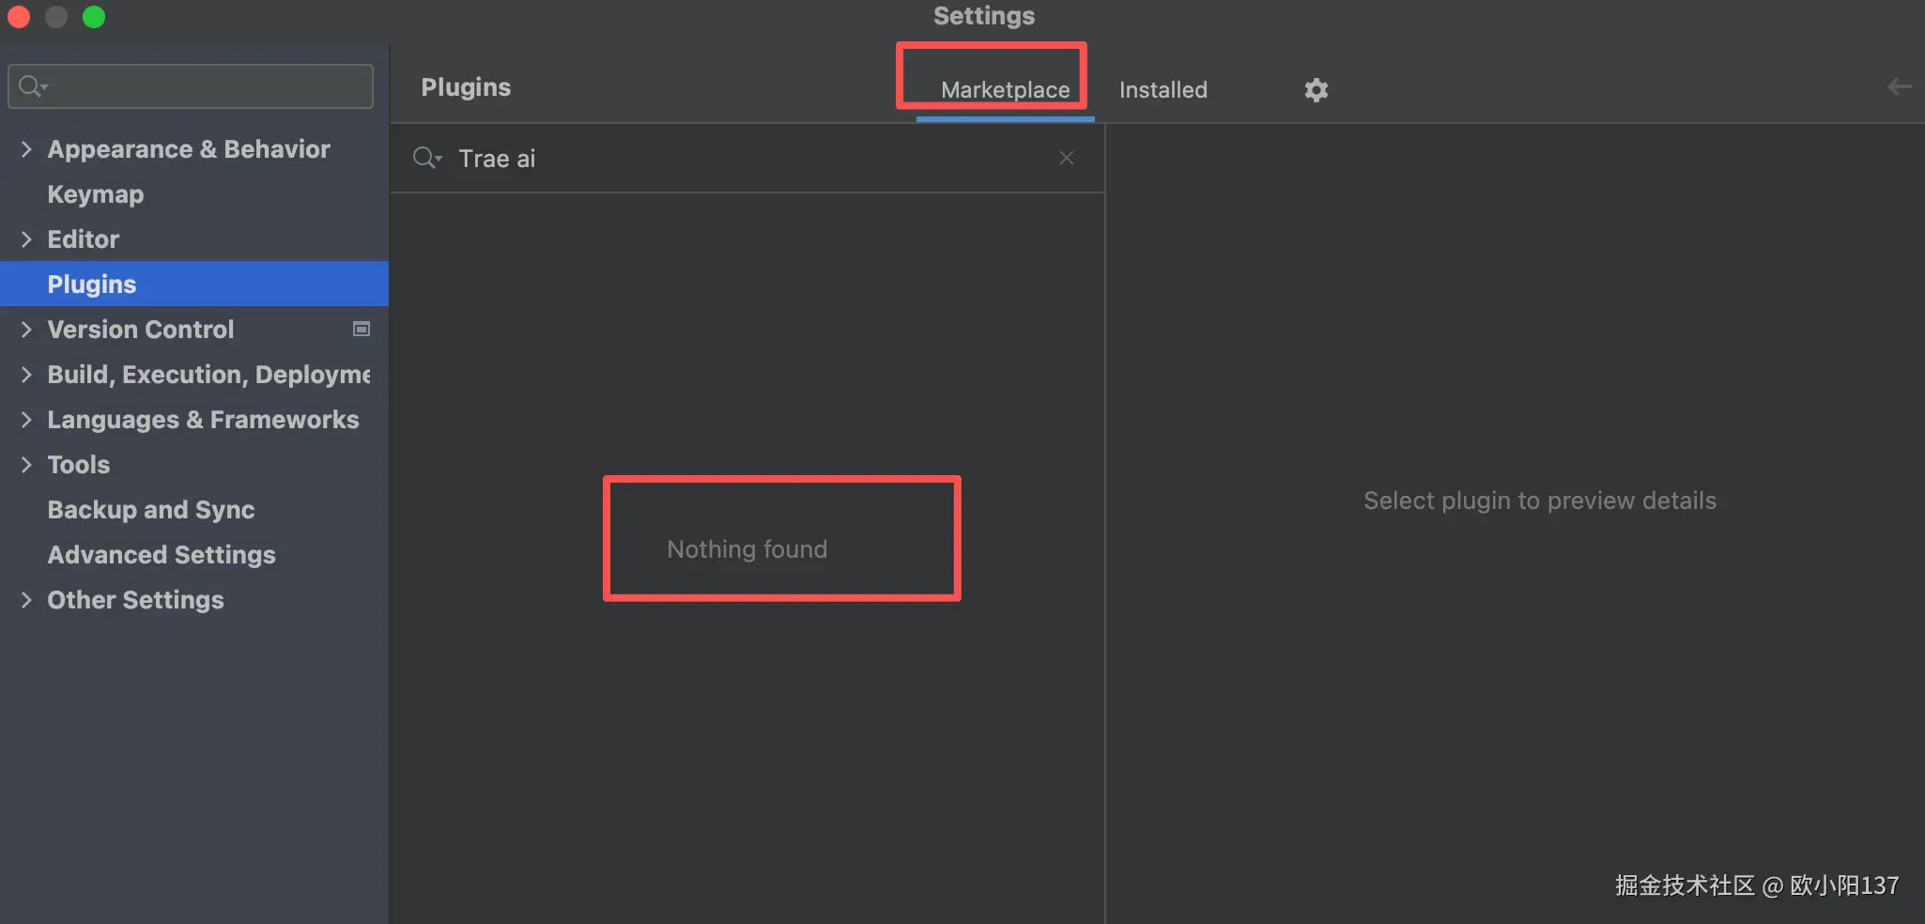Switch to the Installed tab
Screen dimensions: 1925x924
click(x=1163, y=90)
